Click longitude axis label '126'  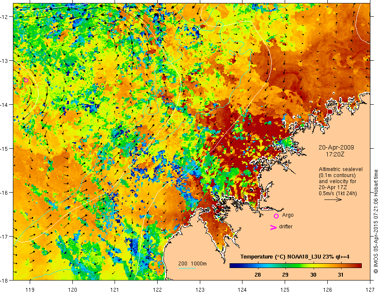[x=327, y=290]
